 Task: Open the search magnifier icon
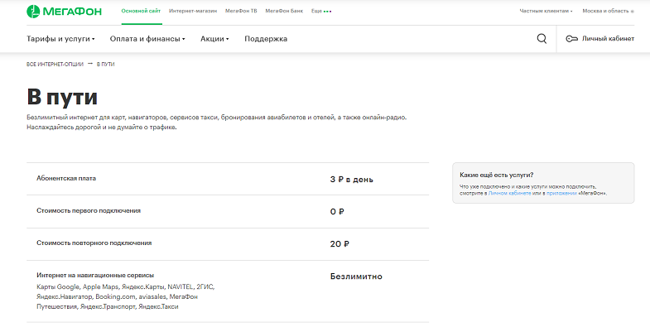(x=542, y=39)
